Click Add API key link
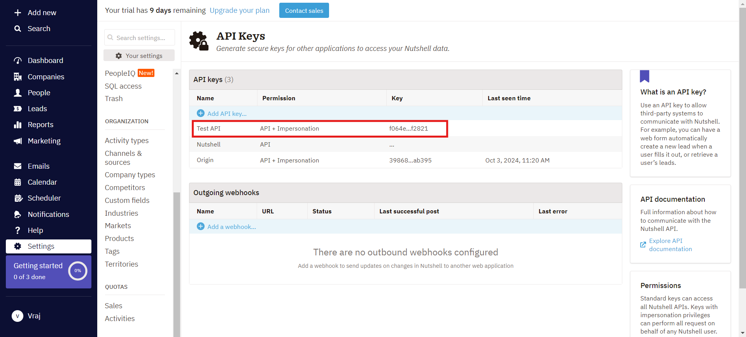The height and width of the screenshot is (337, 746). click(227, 113)
